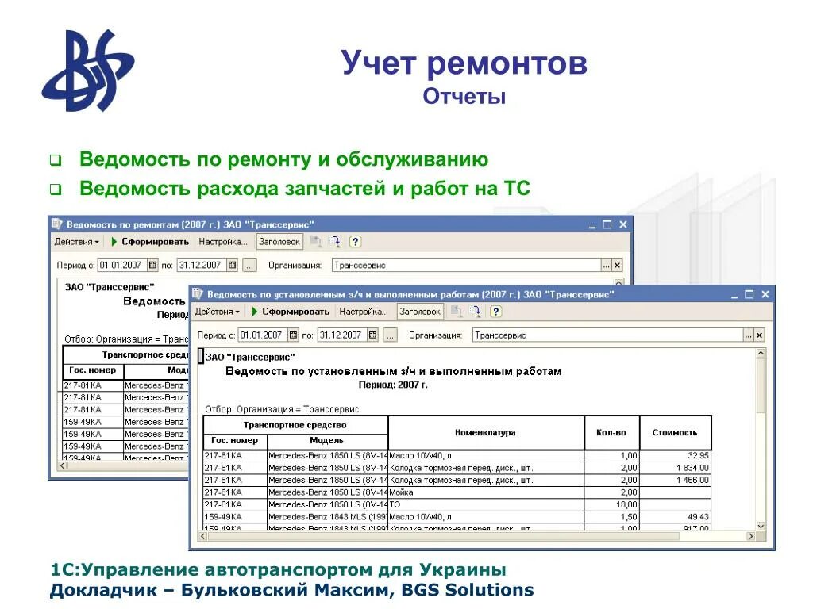This screenshot has height=609, width=813.
Task: Clear the Организация field in the back window
Action: [x=617, y=266]
